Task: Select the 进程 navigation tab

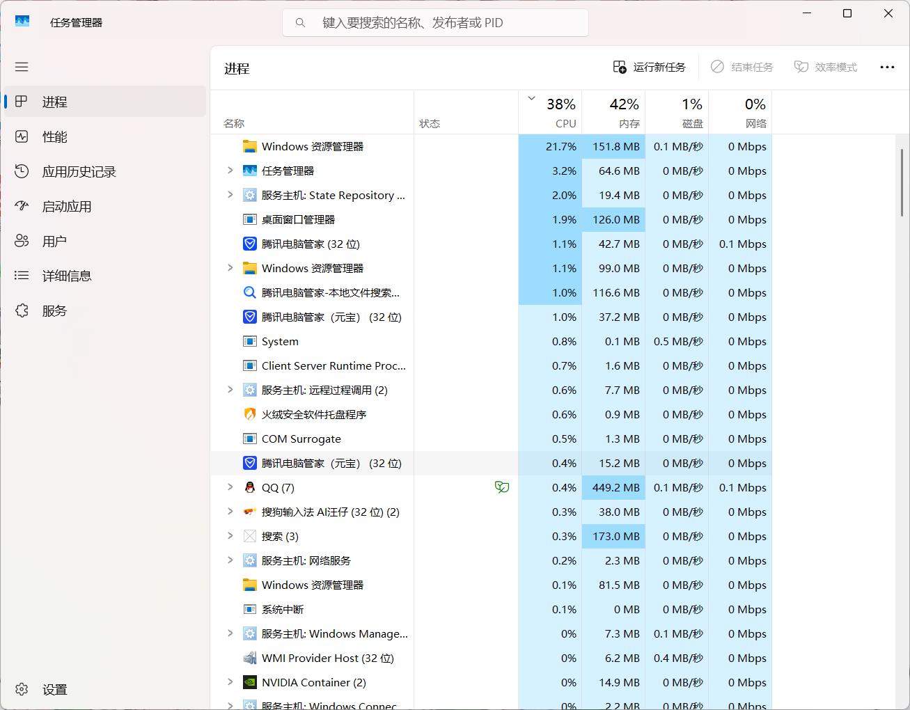Action: coord(105,102)
